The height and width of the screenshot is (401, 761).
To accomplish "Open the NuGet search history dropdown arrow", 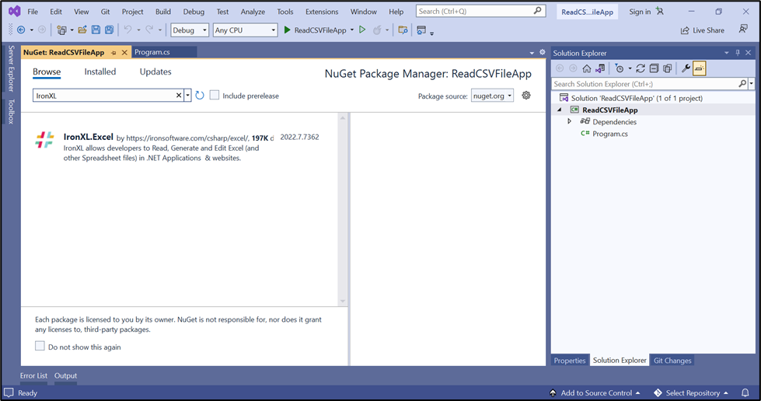I will (188, 96).
